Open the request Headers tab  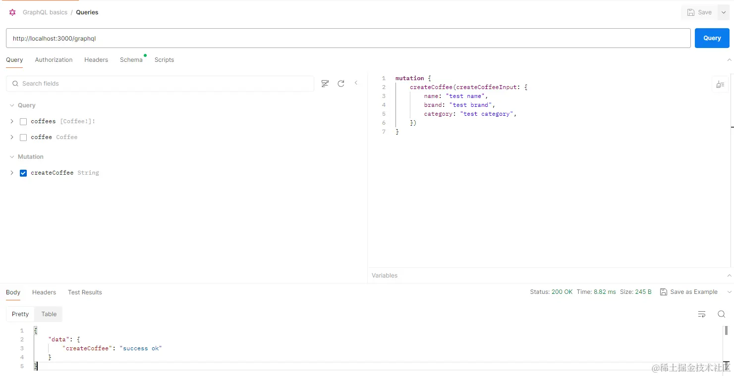point(96,60)
